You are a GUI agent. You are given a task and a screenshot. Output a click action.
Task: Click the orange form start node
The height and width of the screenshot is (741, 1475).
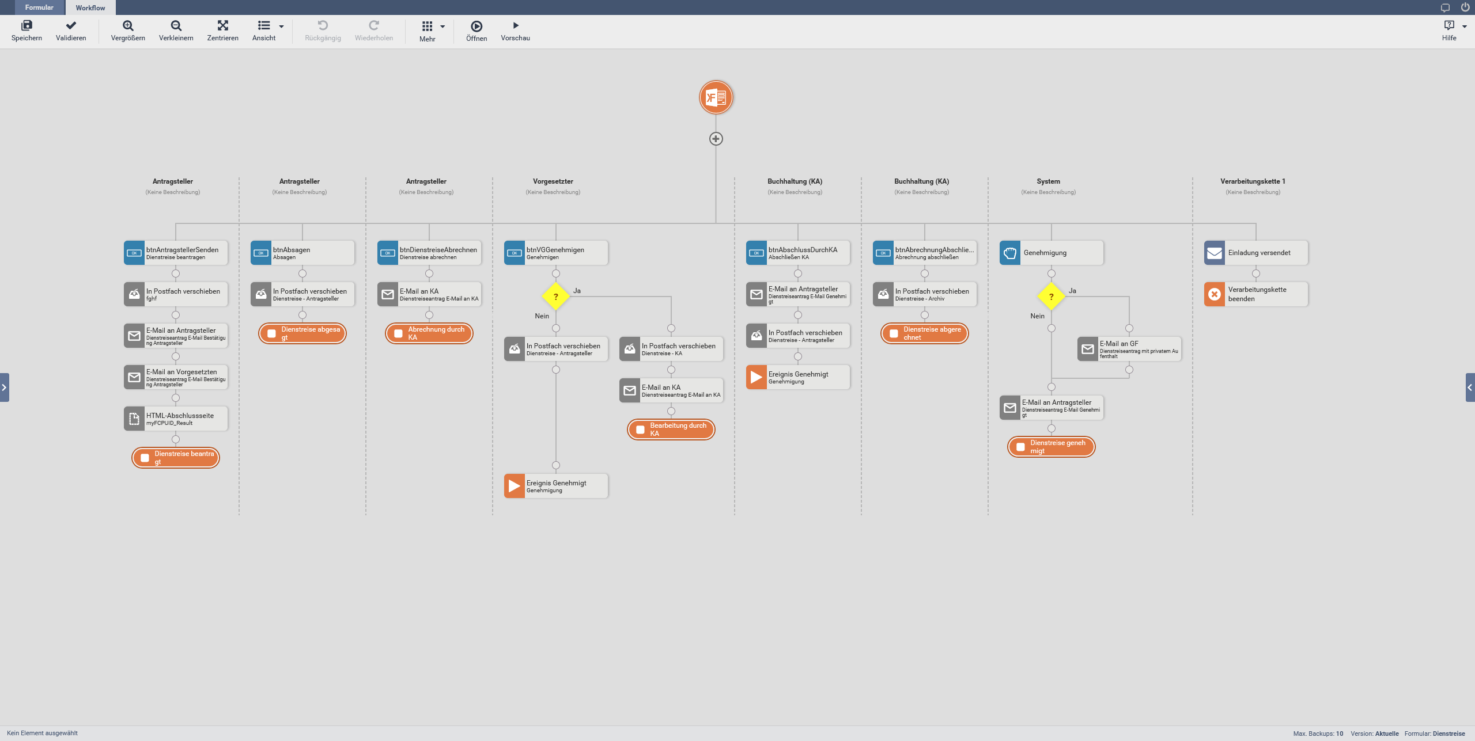point(716,97)
